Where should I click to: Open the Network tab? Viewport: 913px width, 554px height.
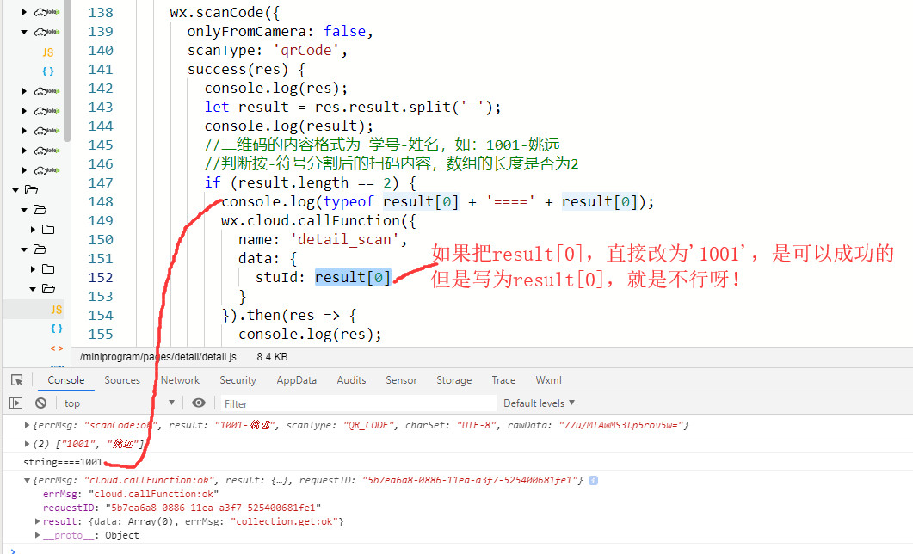(x=180, y=380)
